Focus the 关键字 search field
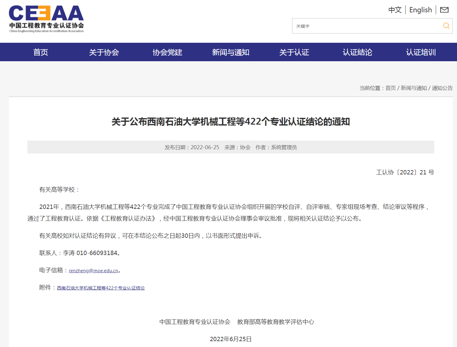The image size is (457, 347). [x=367, y=26]
